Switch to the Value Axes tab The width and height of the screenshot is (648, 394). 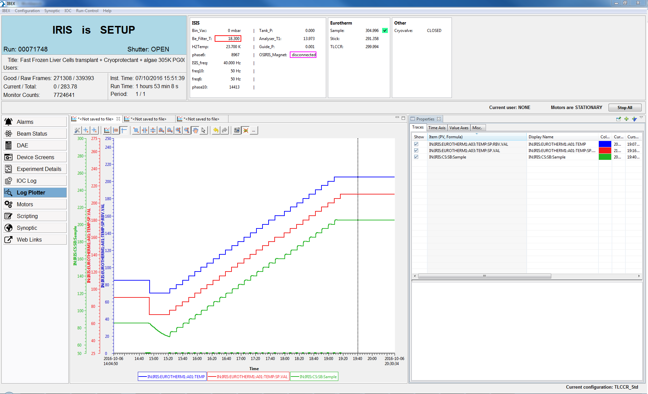(459, 128)
